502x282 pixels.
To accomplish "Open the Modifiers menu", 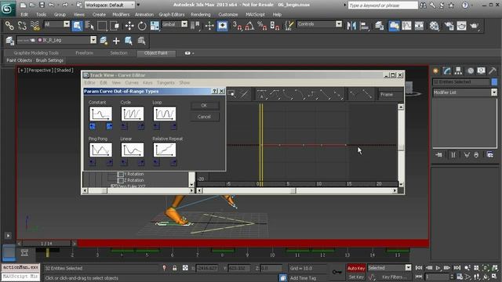I will tap(121, 14).
